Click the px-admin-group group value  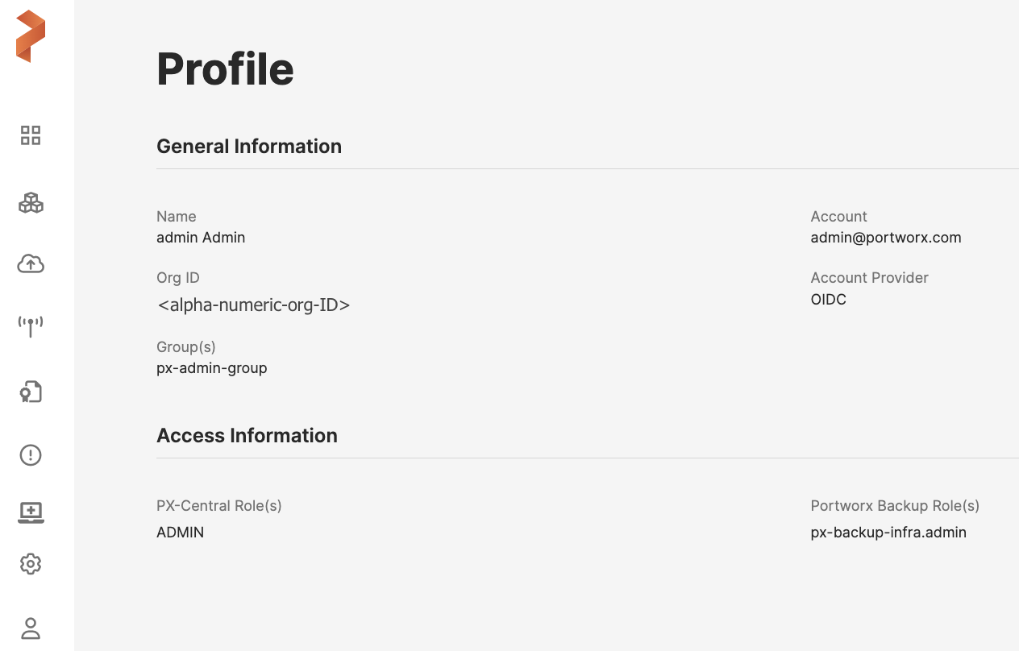211,368
